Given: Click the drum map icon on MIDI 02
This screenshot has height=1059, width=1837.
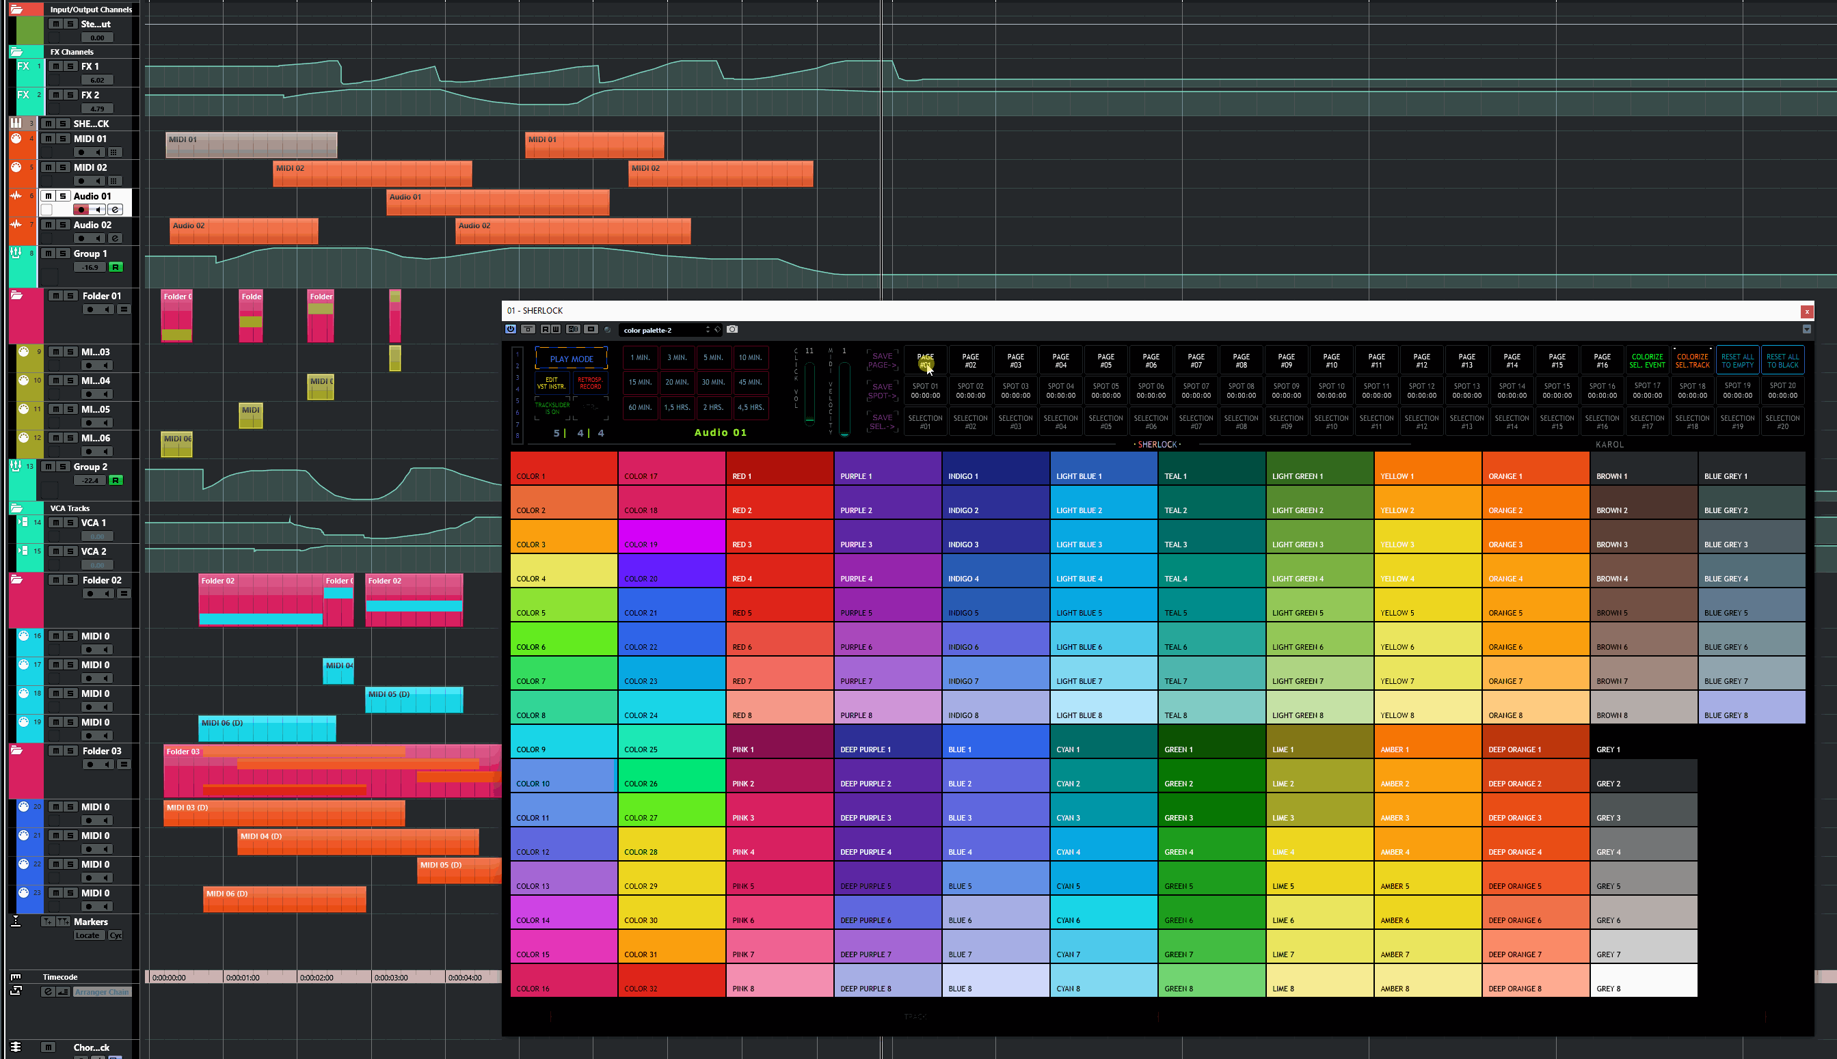Looking at the screenshot, I should [115, 181].
